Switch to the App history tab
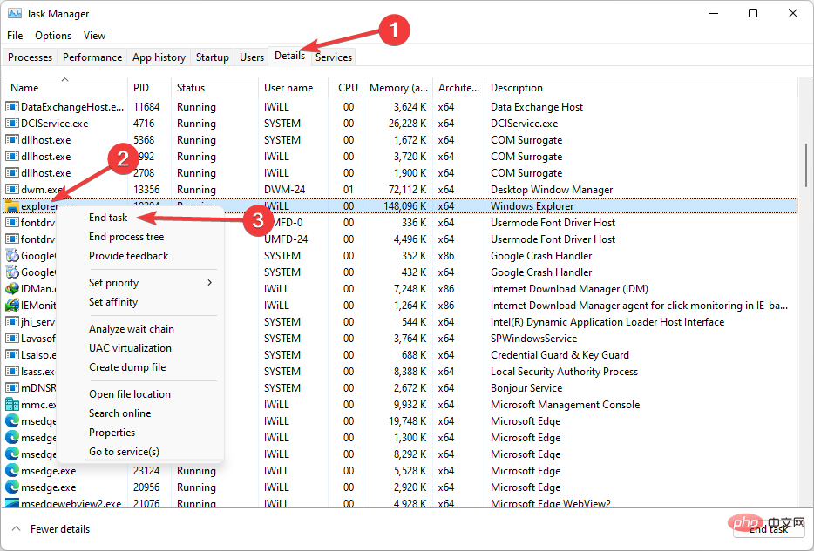The image size is (814, 551). point(159,57)
